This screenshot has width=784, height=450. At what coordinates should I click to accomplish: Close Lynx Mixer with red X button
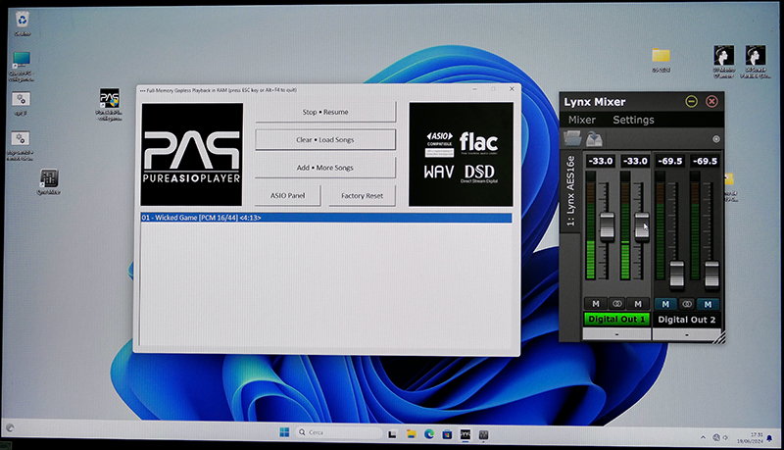[x=711, y=102]
